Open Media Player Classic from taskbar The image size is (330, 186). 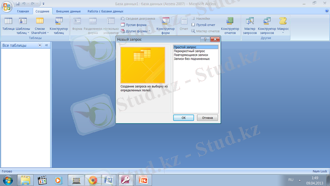(x=42, y=180)
